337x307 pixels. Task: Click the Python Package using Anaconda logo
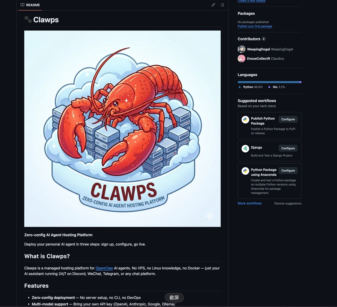pos(245,171)
